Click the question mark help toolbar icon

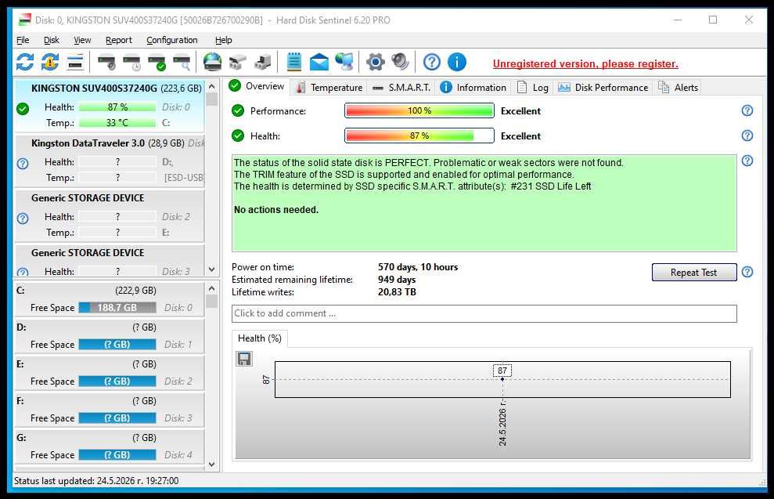tap(432, 62)
